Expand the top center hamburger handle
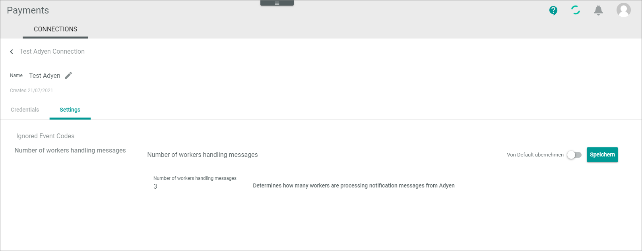Screen dimensions: 642x251 pyautogui.click(x=277, y=3)
